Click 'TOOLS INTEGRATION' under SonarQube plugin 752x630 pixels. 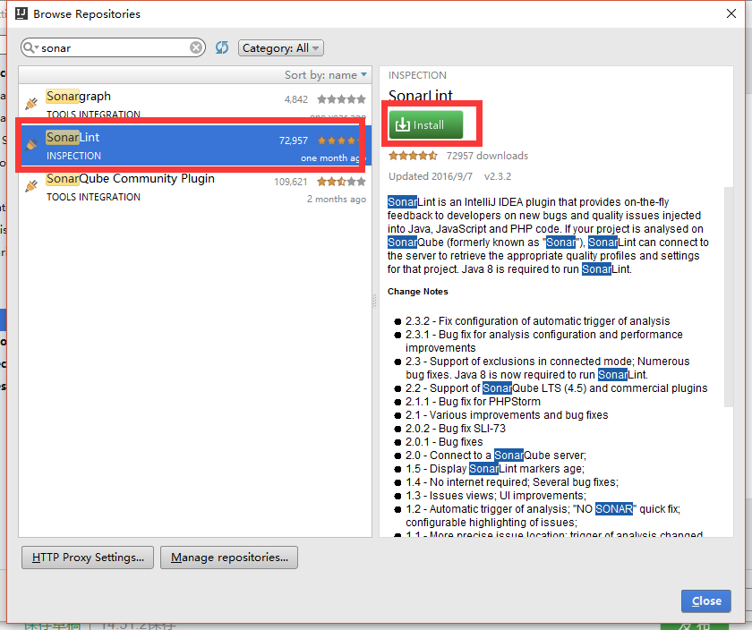pyautogui.click(x=93, y=197)
